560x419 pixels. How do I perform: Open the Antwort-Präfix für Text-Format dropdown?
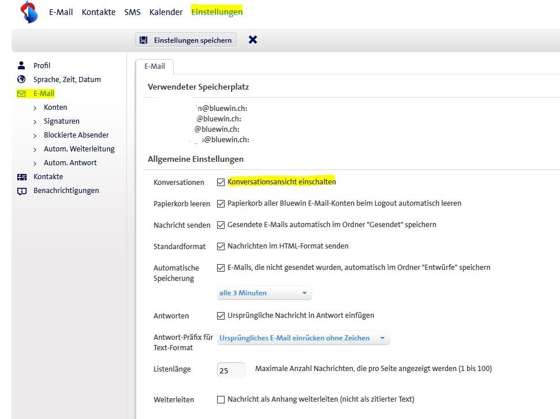[x=303, y=337]
